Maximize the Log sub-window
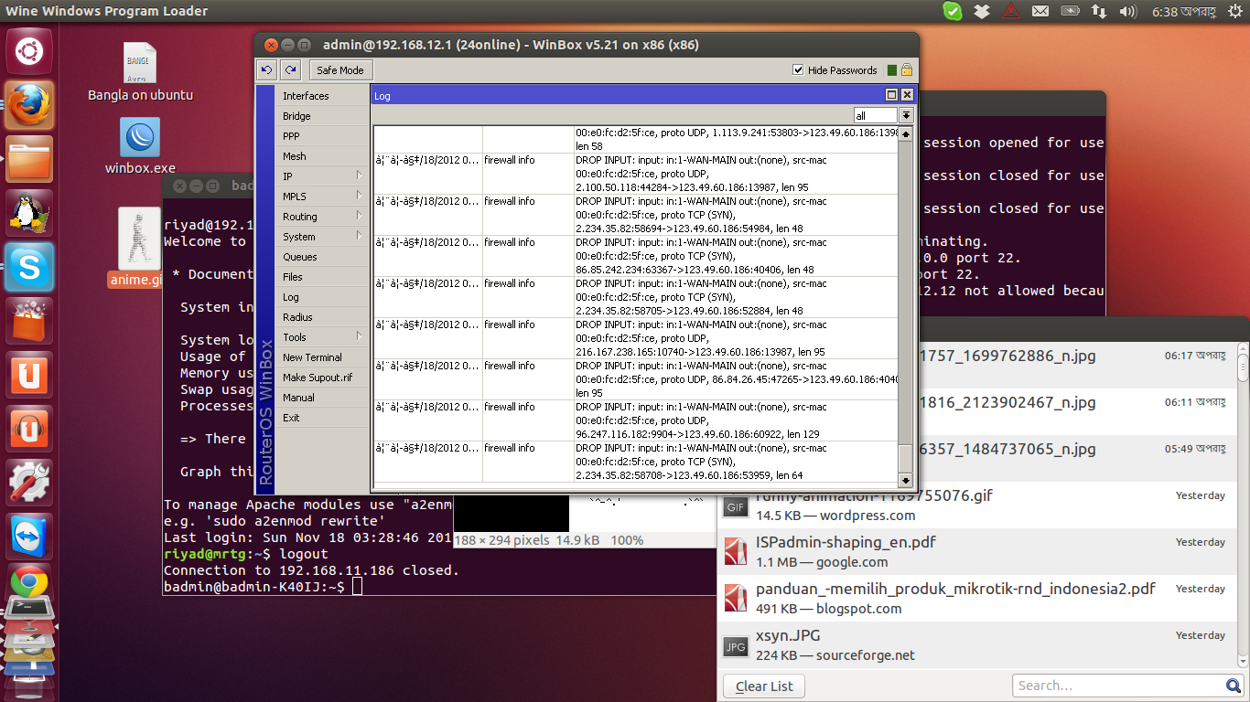The height and width of the screenshot is (702, 1250). click(891, 95)
